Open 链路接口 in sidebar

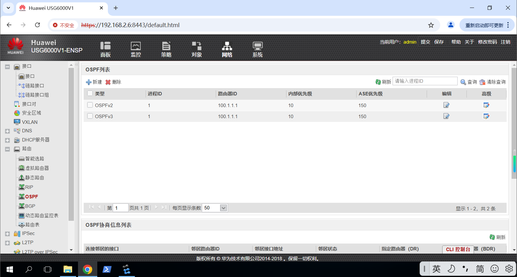coord(34,86)
